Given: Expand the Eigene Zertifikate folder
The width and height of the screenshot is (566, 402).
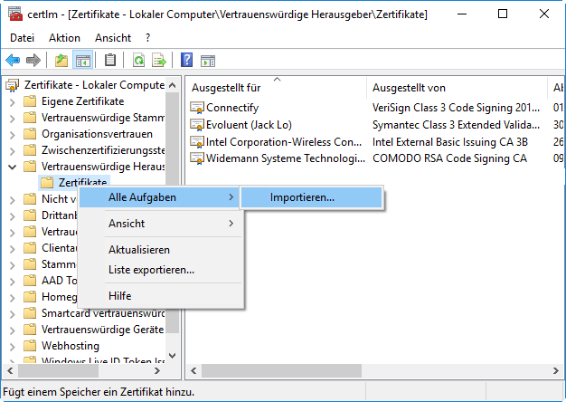Looking at the screenshot, I should coord(12,100).
